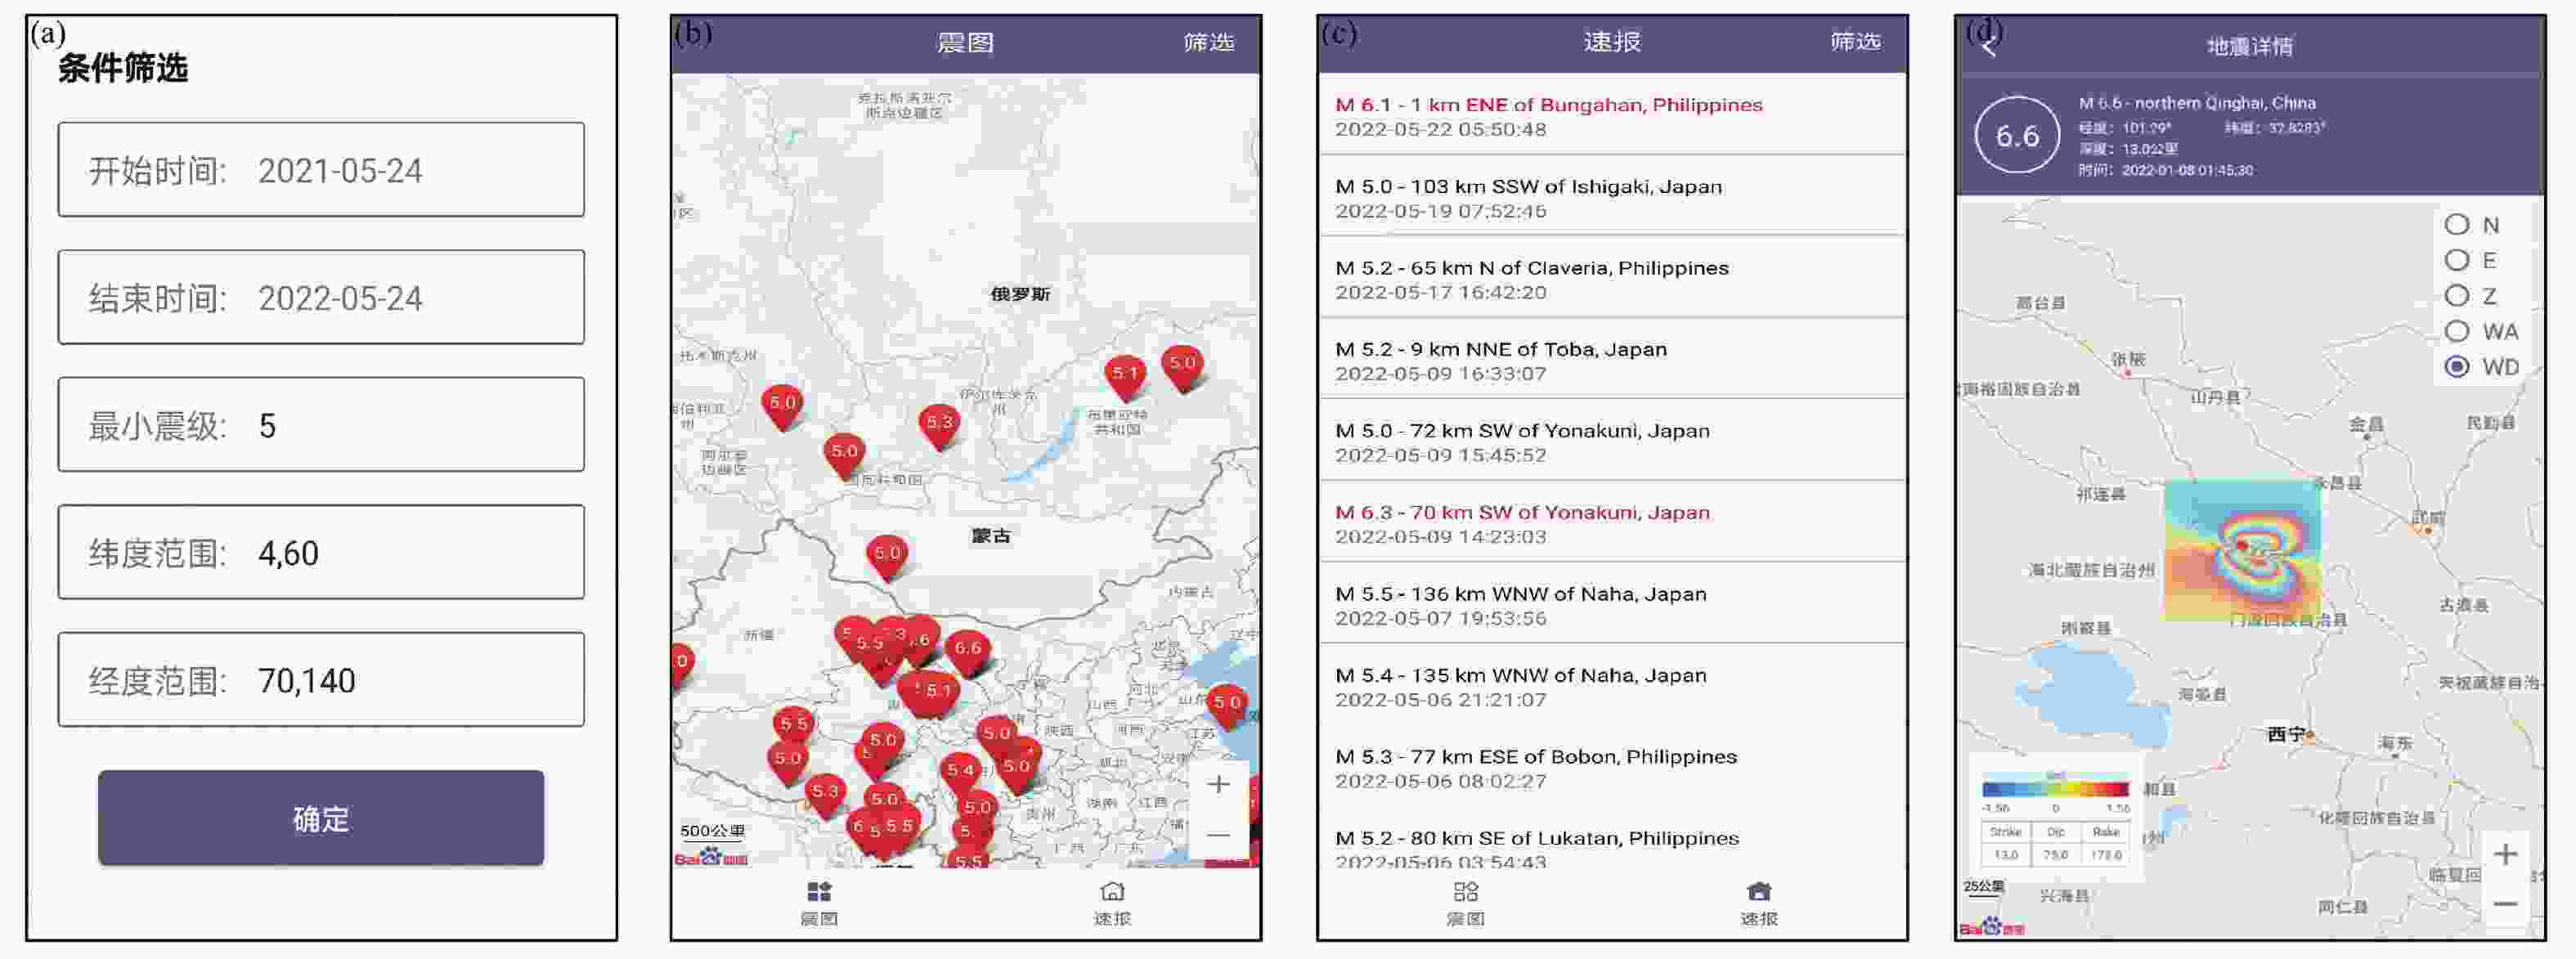Open M 5.4 WNW of Naha report
Image resolution: width=2576 pixels, height=959 pixels.
coord(1612,686)
